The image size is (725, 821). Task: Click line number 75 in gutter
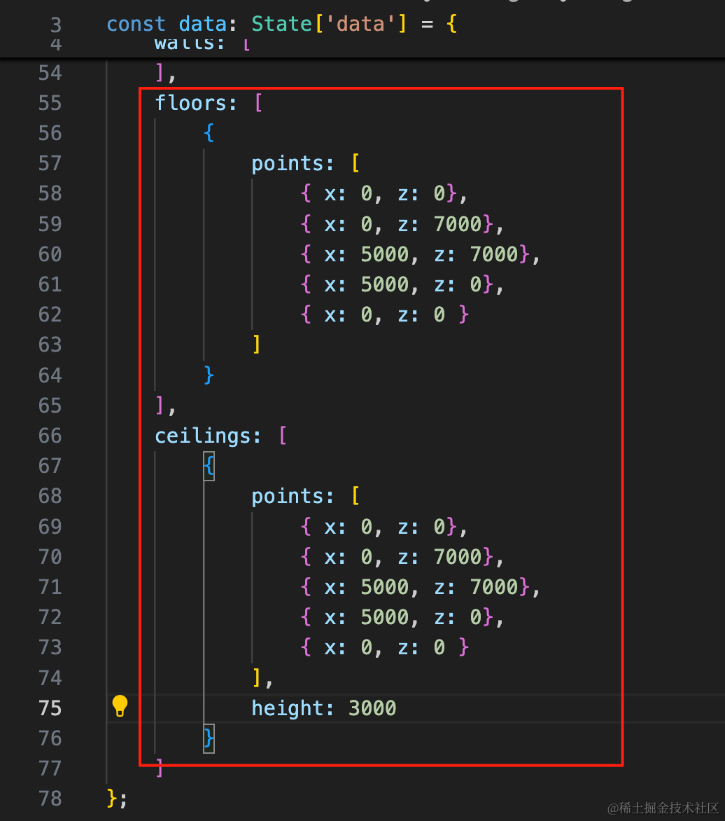click(x=50, y=708)
